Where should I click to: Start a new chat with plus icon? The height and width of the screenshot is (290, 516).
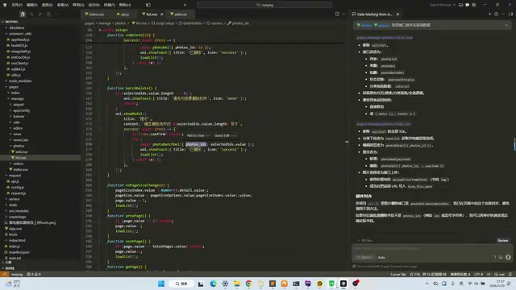coord(489,14)
